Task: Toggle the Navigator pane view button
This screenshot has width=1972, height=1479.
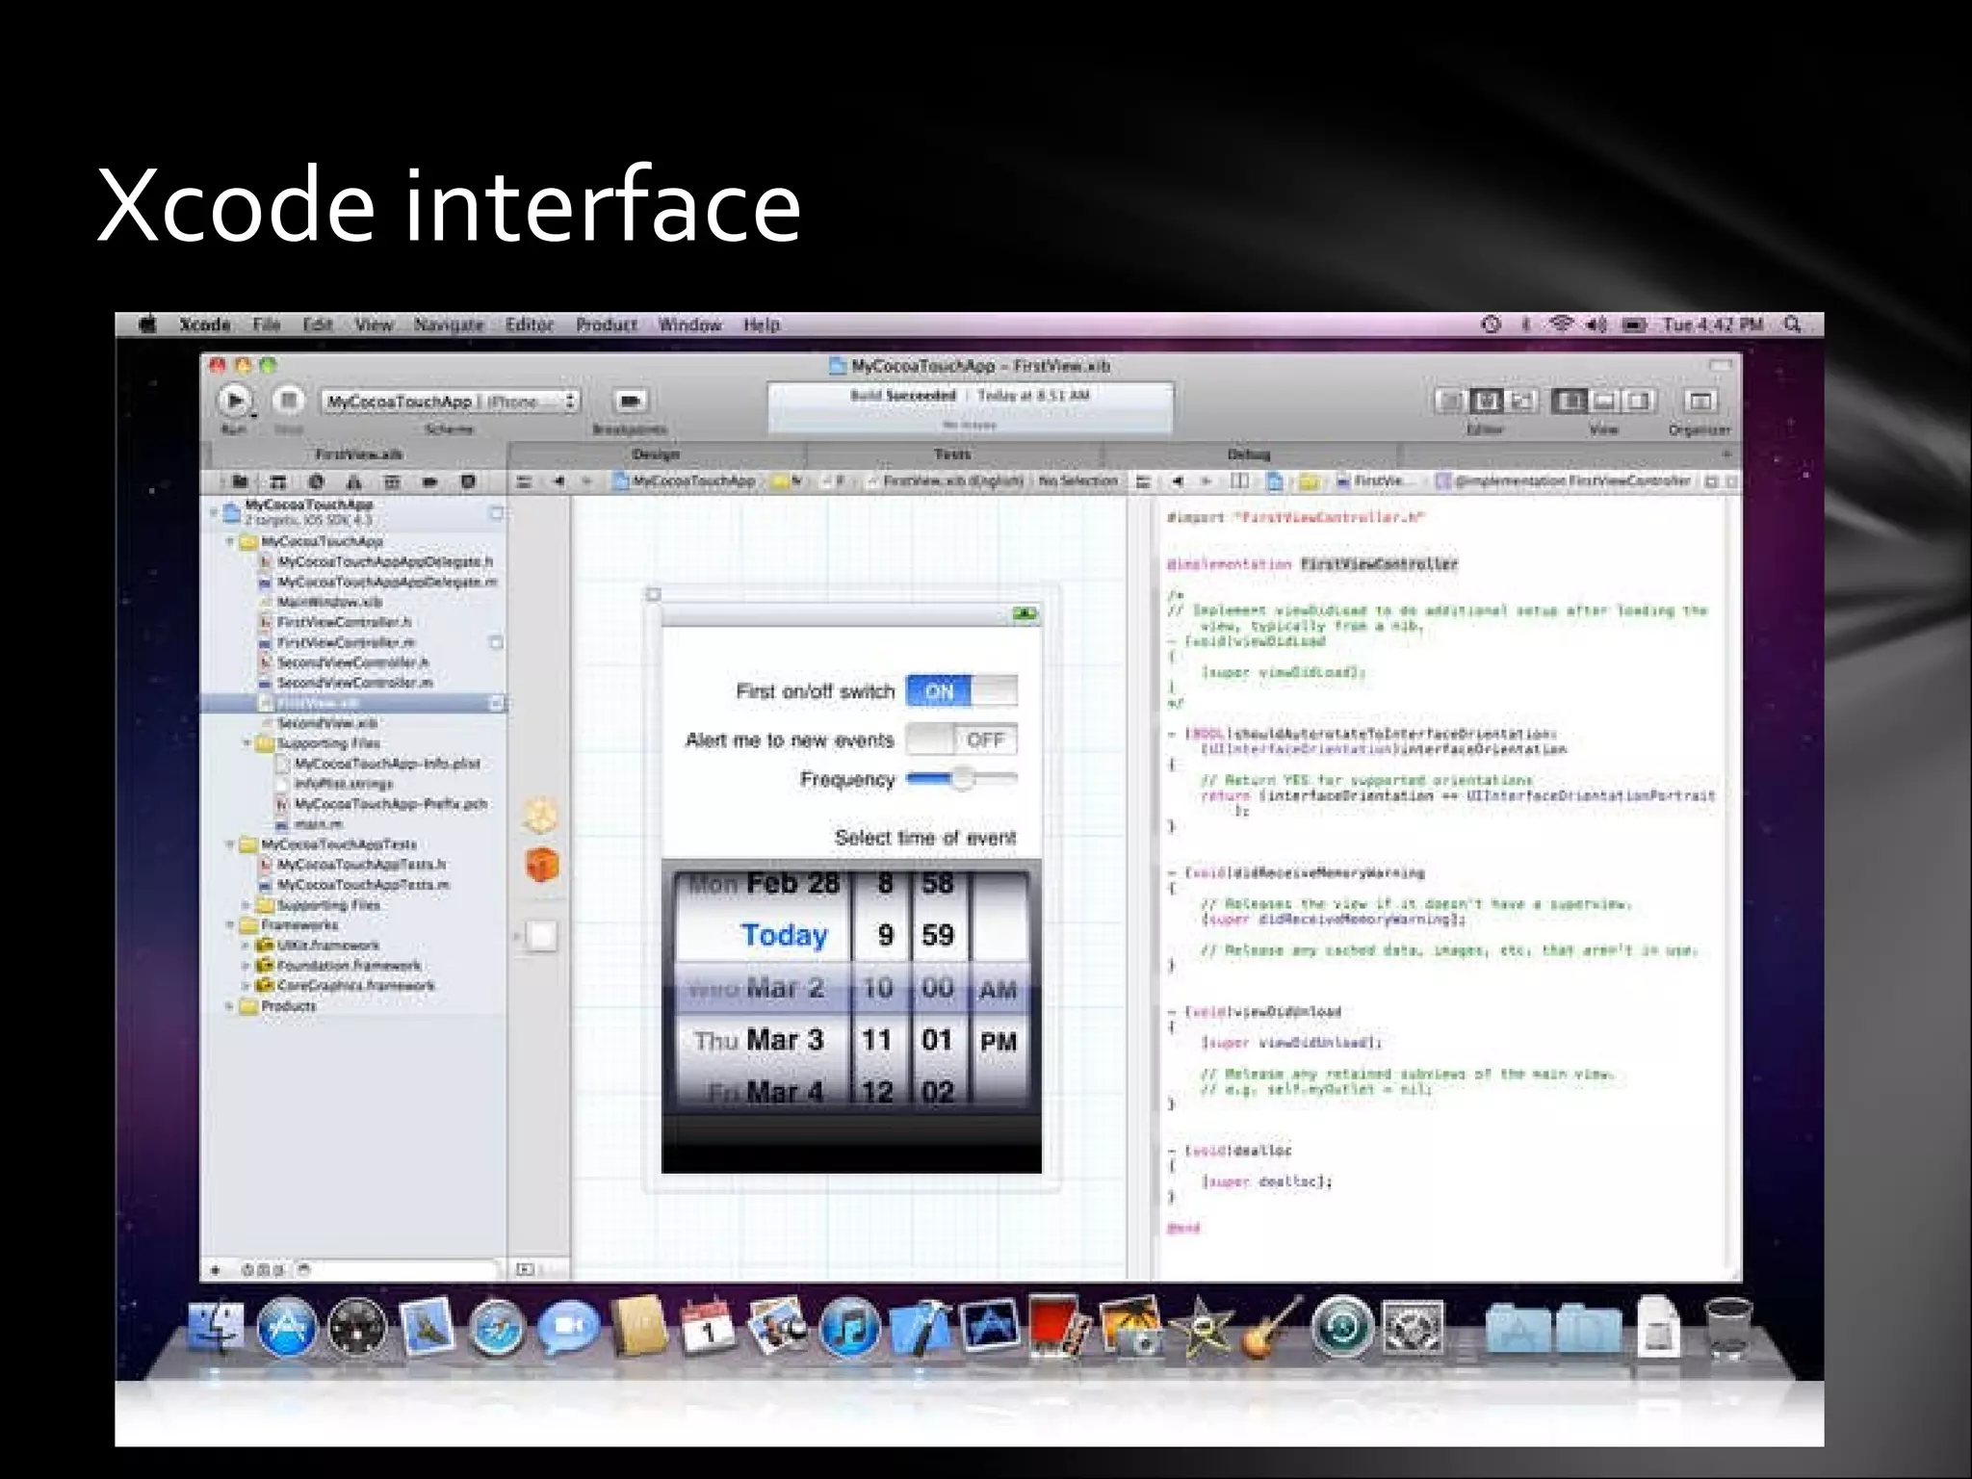Action: [x=1569, y=401]
